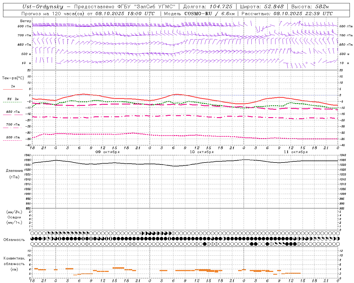The width and height of the screenshot is (354, 283).
Task: Select the '(км)' convective height unit label
Action: (x=14, y=269)
